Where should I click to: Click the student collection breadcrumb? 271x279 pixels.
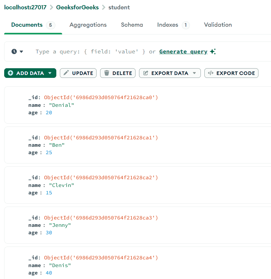tap(119, 7)
